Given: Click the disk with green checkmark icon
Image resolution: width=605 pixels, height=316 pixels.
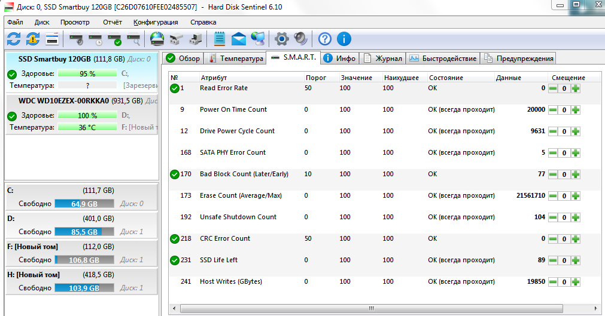Looking at the screenshot, I should point(114,39).
